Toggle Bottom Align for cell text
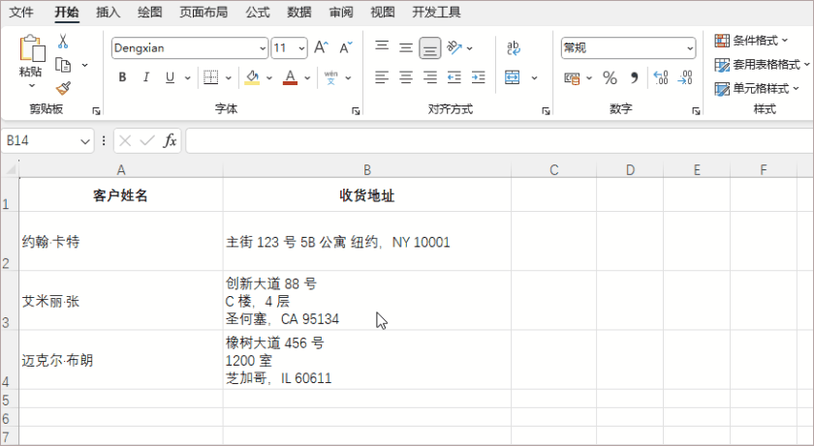The height and width of the screenshot is (446, 814). [x=430, y=47]
